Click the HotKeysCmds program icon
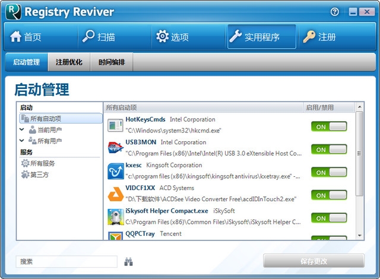Image resolution: width=380 pixels, height=279 pixels. tap(115, 125)
